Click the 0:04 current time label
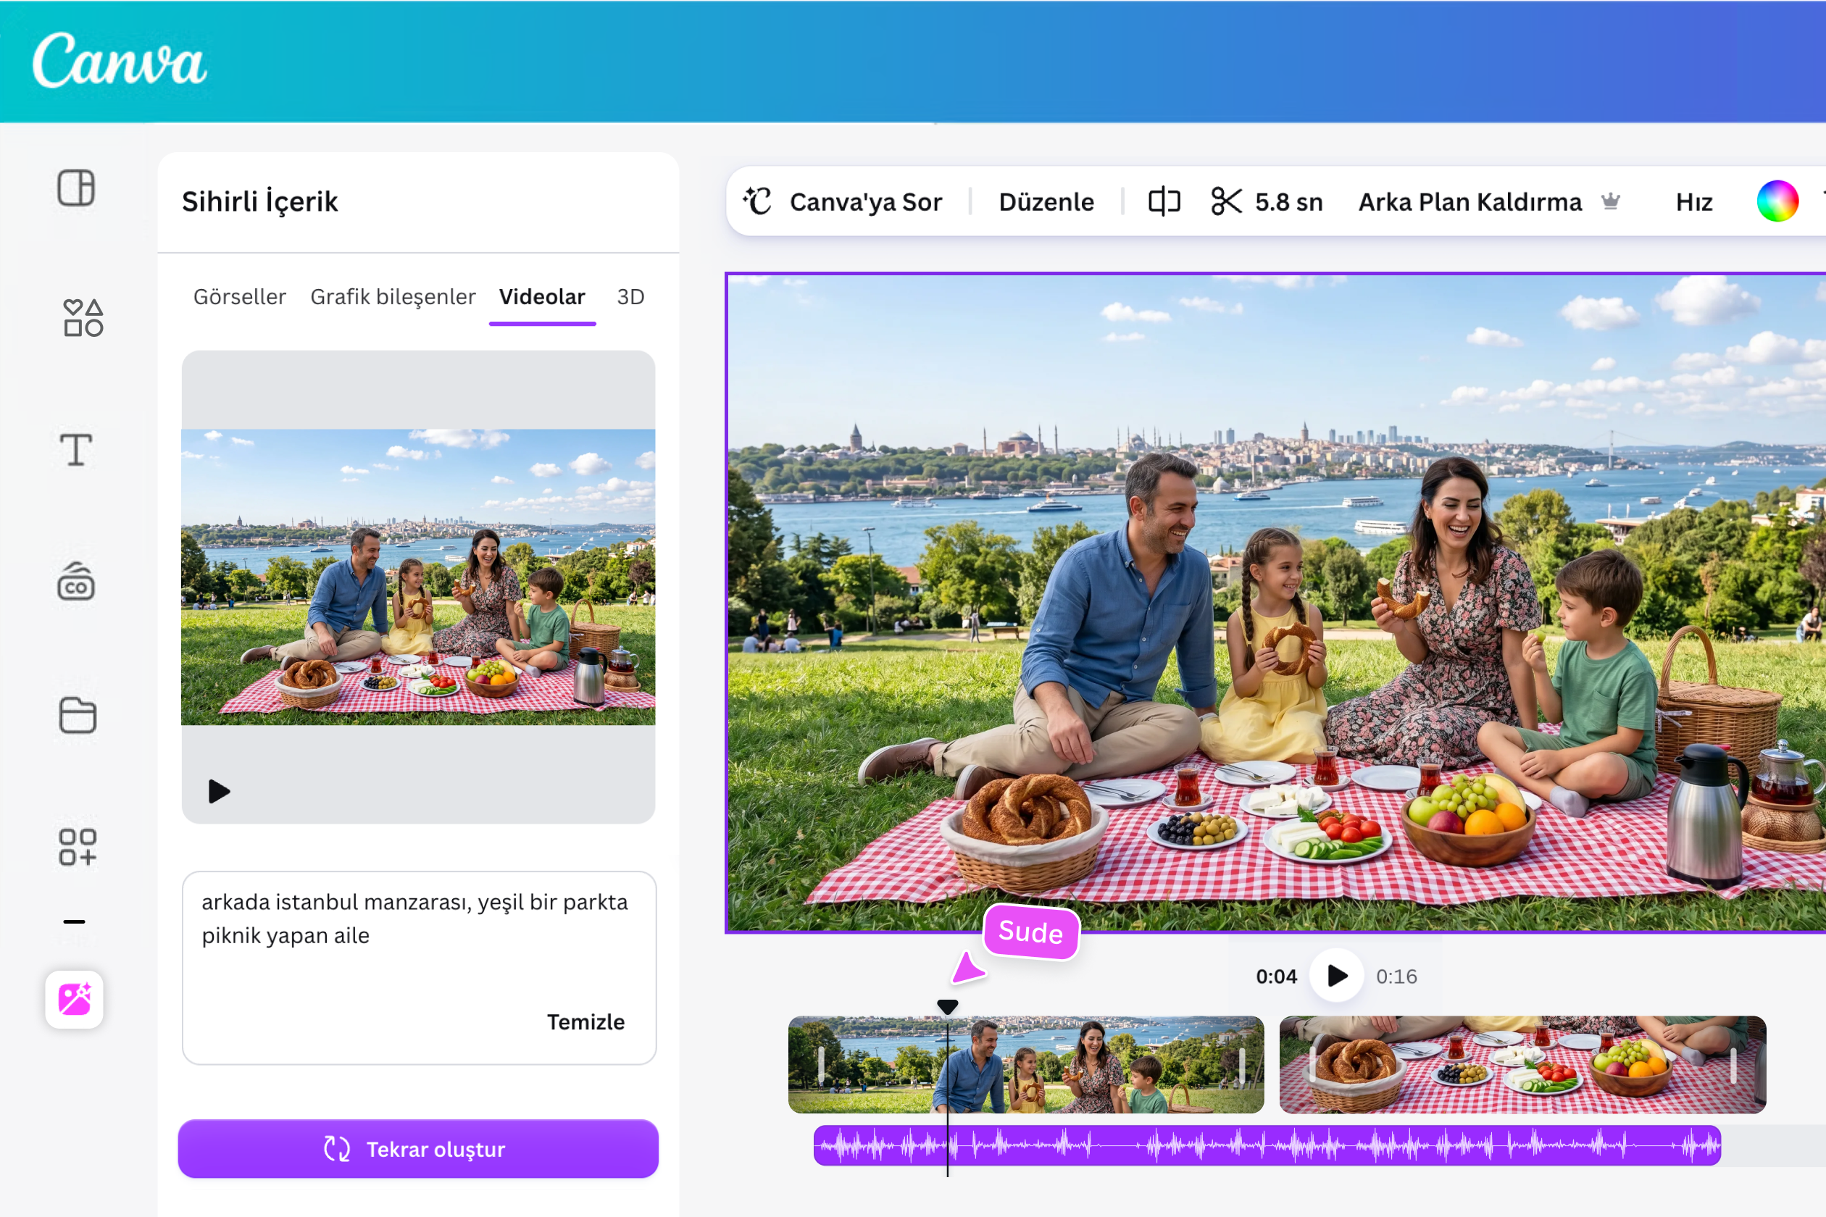This screenshot has width=1826, height=1217. (x=1276, y=976)
